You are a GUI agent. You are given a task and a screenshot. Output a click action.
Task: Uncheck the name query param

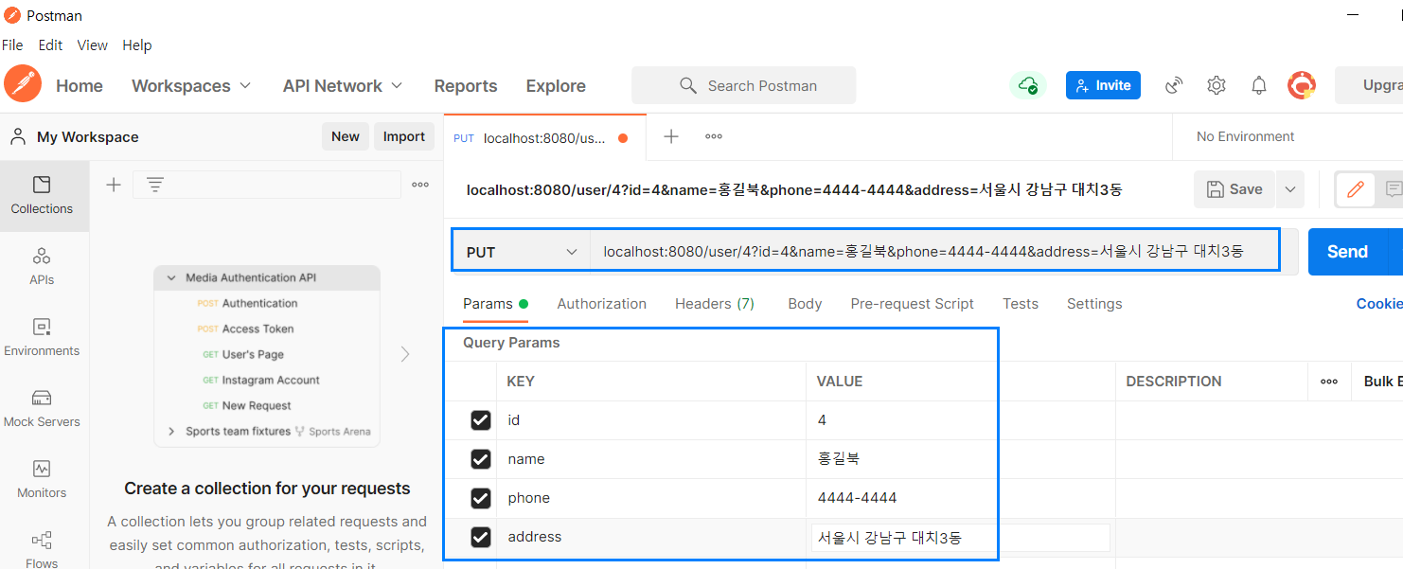[x=481, y=459]
